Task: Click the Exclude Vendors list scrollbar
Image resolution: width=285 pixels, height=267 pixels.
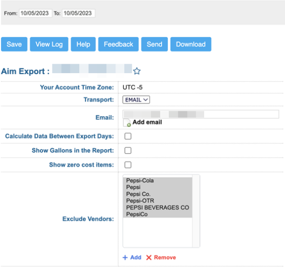Action: [196, 211]
